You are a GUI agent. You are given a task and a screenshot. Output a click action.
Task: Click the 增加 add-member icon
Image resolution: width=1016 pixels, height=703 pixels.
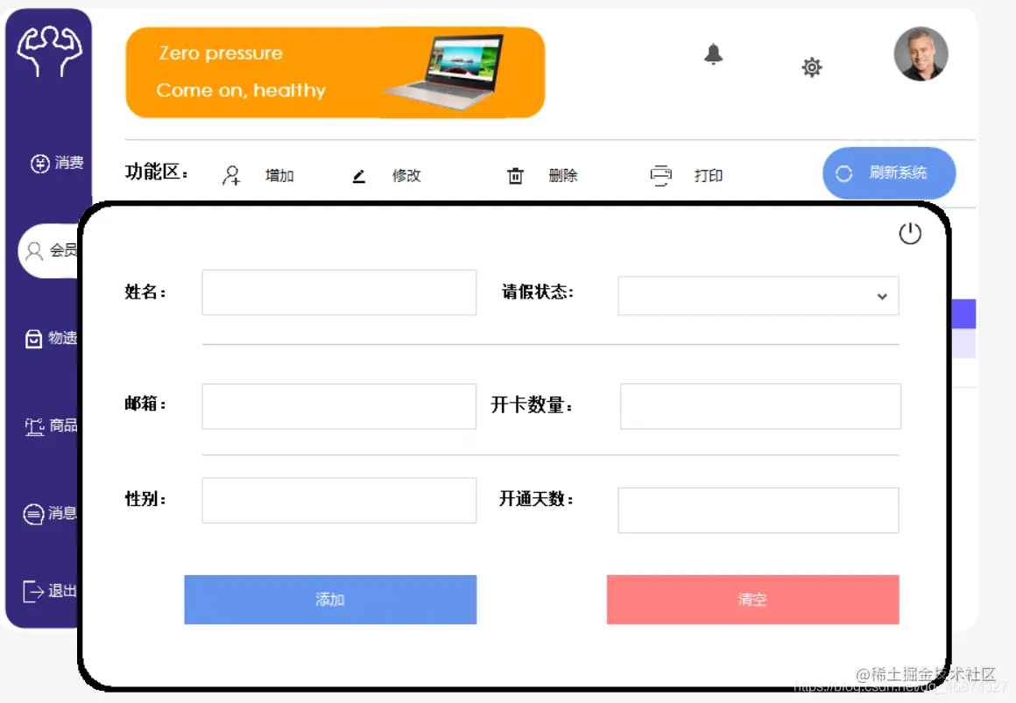230,175
